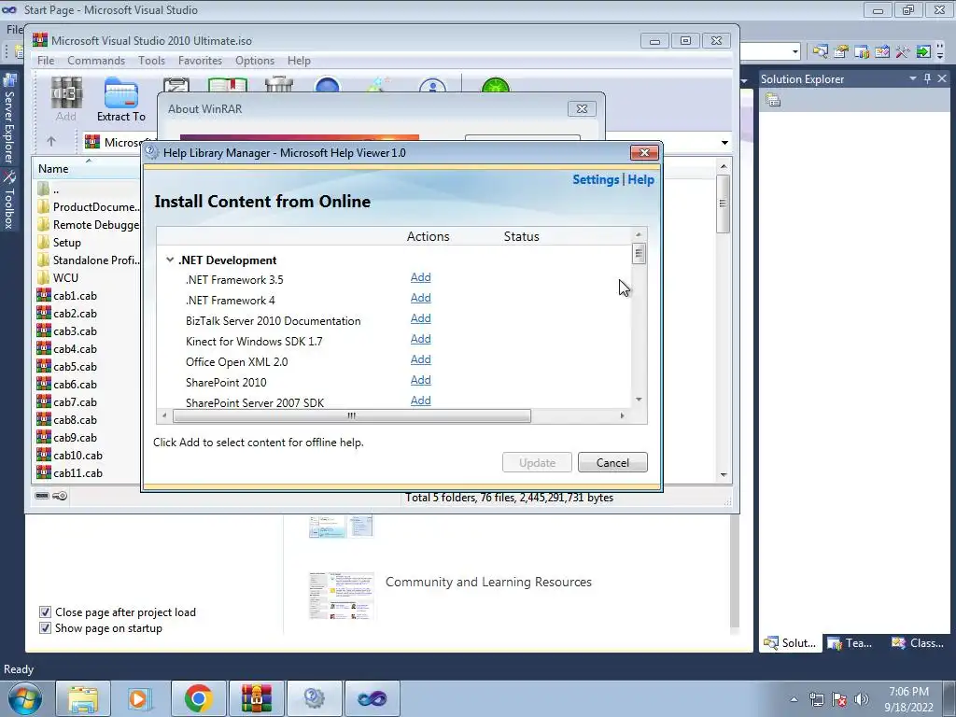Screen dimensions: 956x717
Task: Open the WinRAR Favorites menu
Action: point(200,61)
